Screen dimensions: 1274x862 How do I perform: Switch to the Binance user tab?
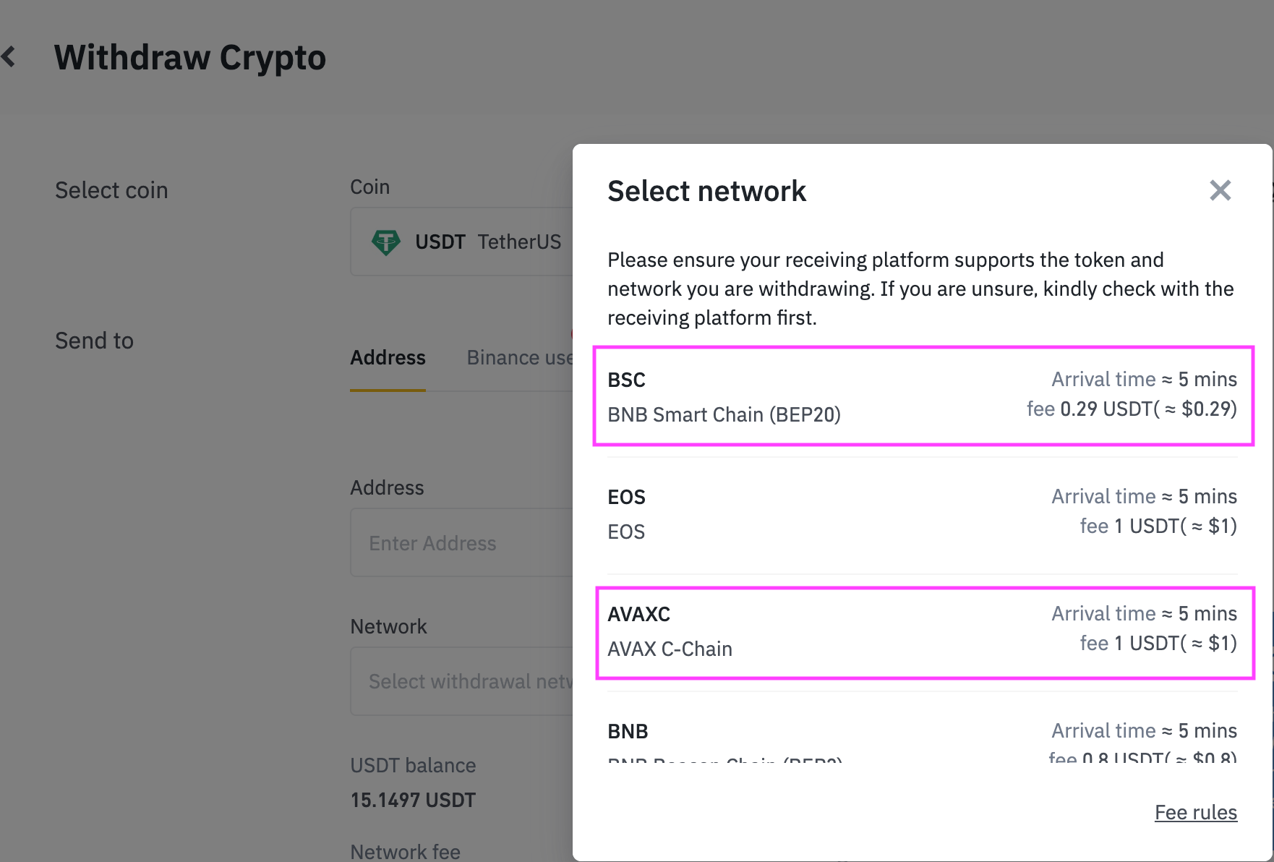coord(519,358)
